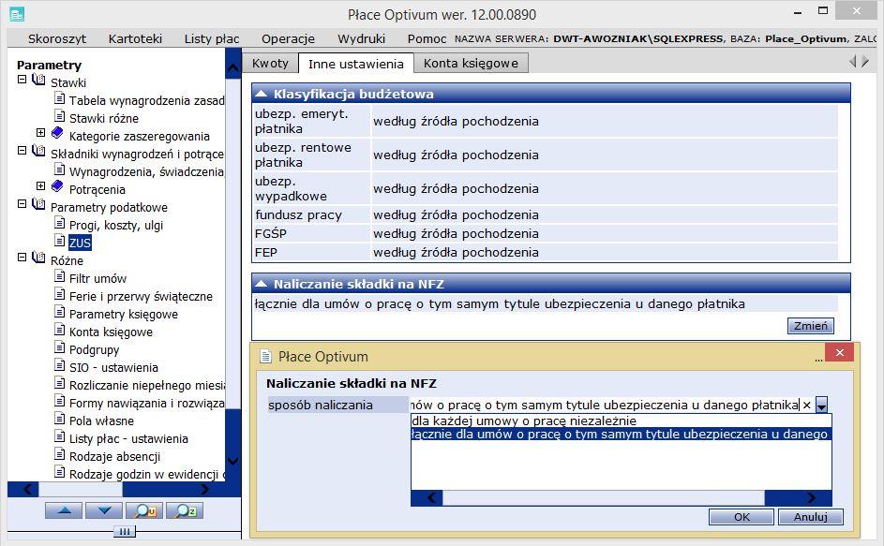Select Wynagrodzenia, świadczenia tree item
The image size is (884, 546).
pyautogui.click(x=146, y=172)
